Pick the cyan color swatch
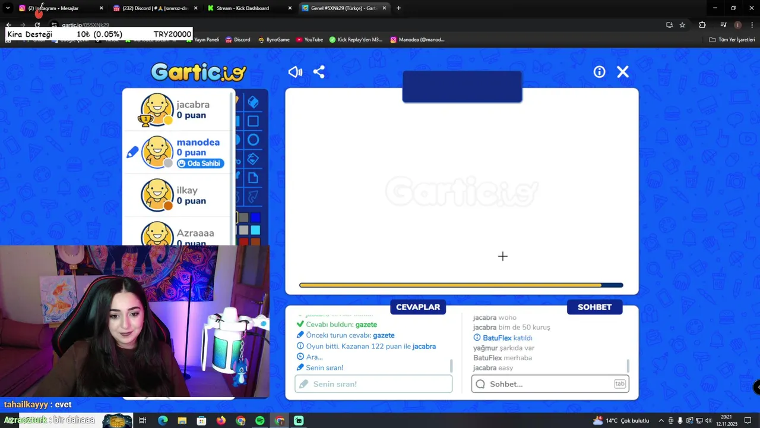This screenshot has width=760, height=428. (x=255, y=230)
